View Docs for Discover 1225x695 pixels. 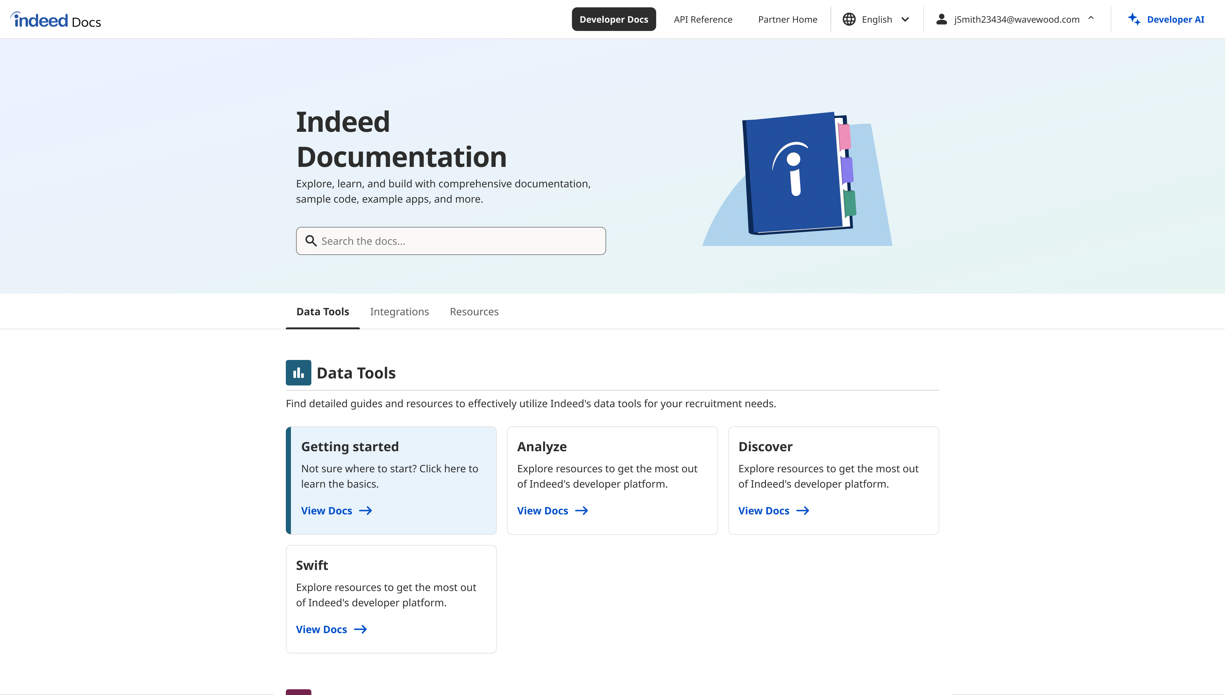774,511
